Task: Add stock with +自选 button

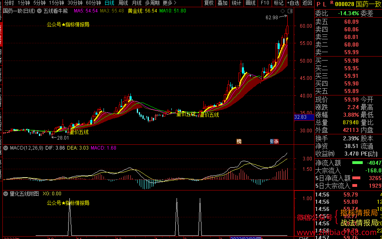Action: point(293,3)
